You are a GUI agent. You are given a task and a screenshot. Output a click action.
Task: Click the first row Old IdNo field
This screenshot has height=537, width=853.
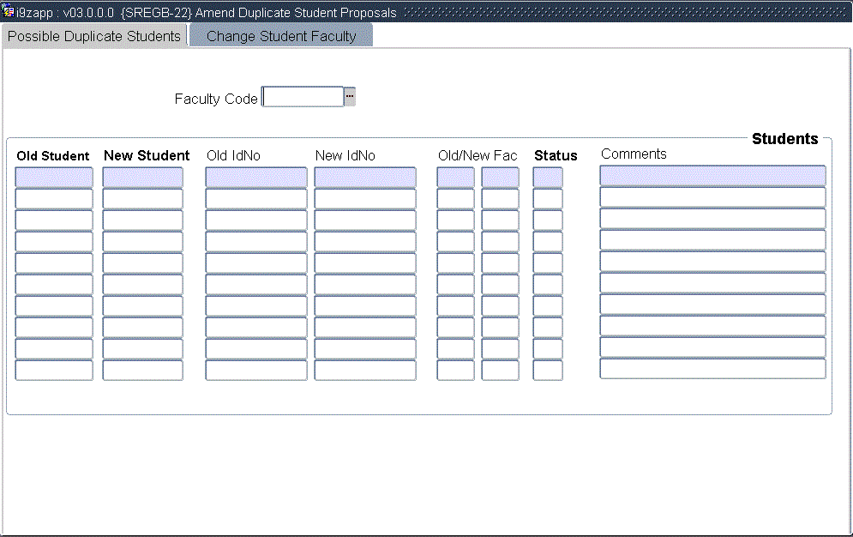pos(255,178)
